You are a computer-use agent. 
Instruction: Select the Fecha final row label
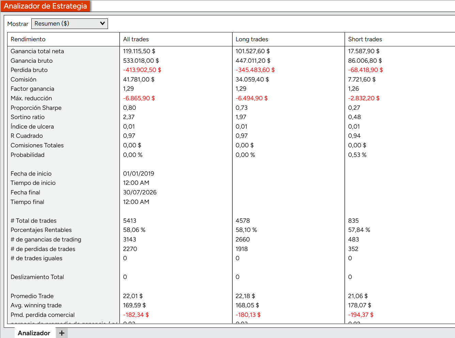click(25, 192)
